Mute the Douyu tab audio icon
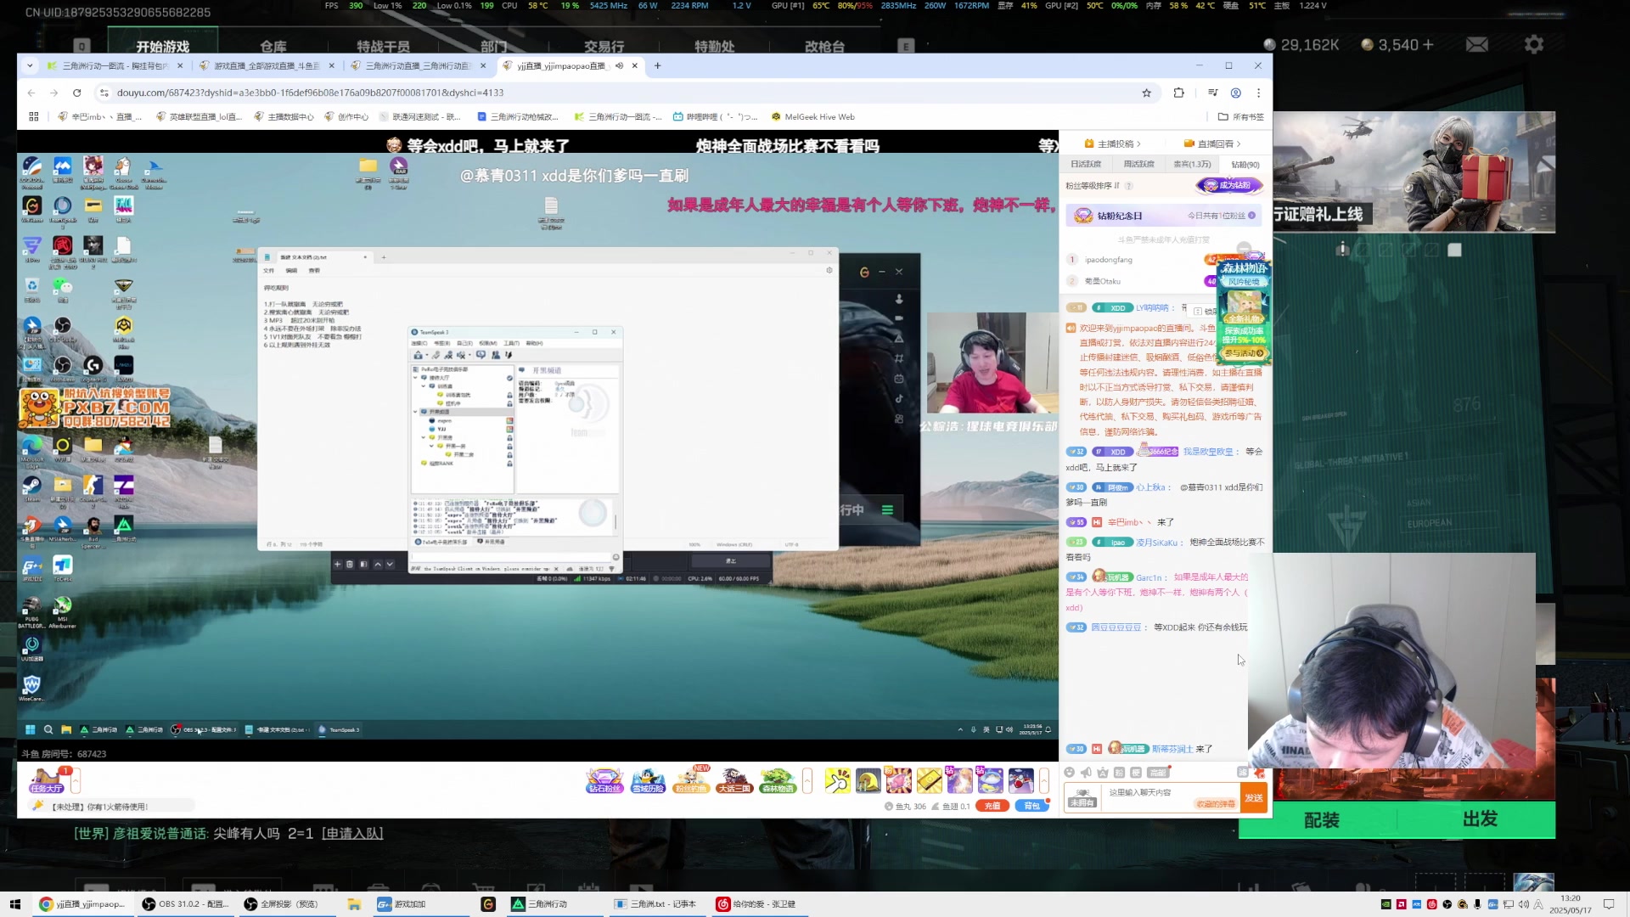The image size is (1630, 917). click(x=620, y=65)
